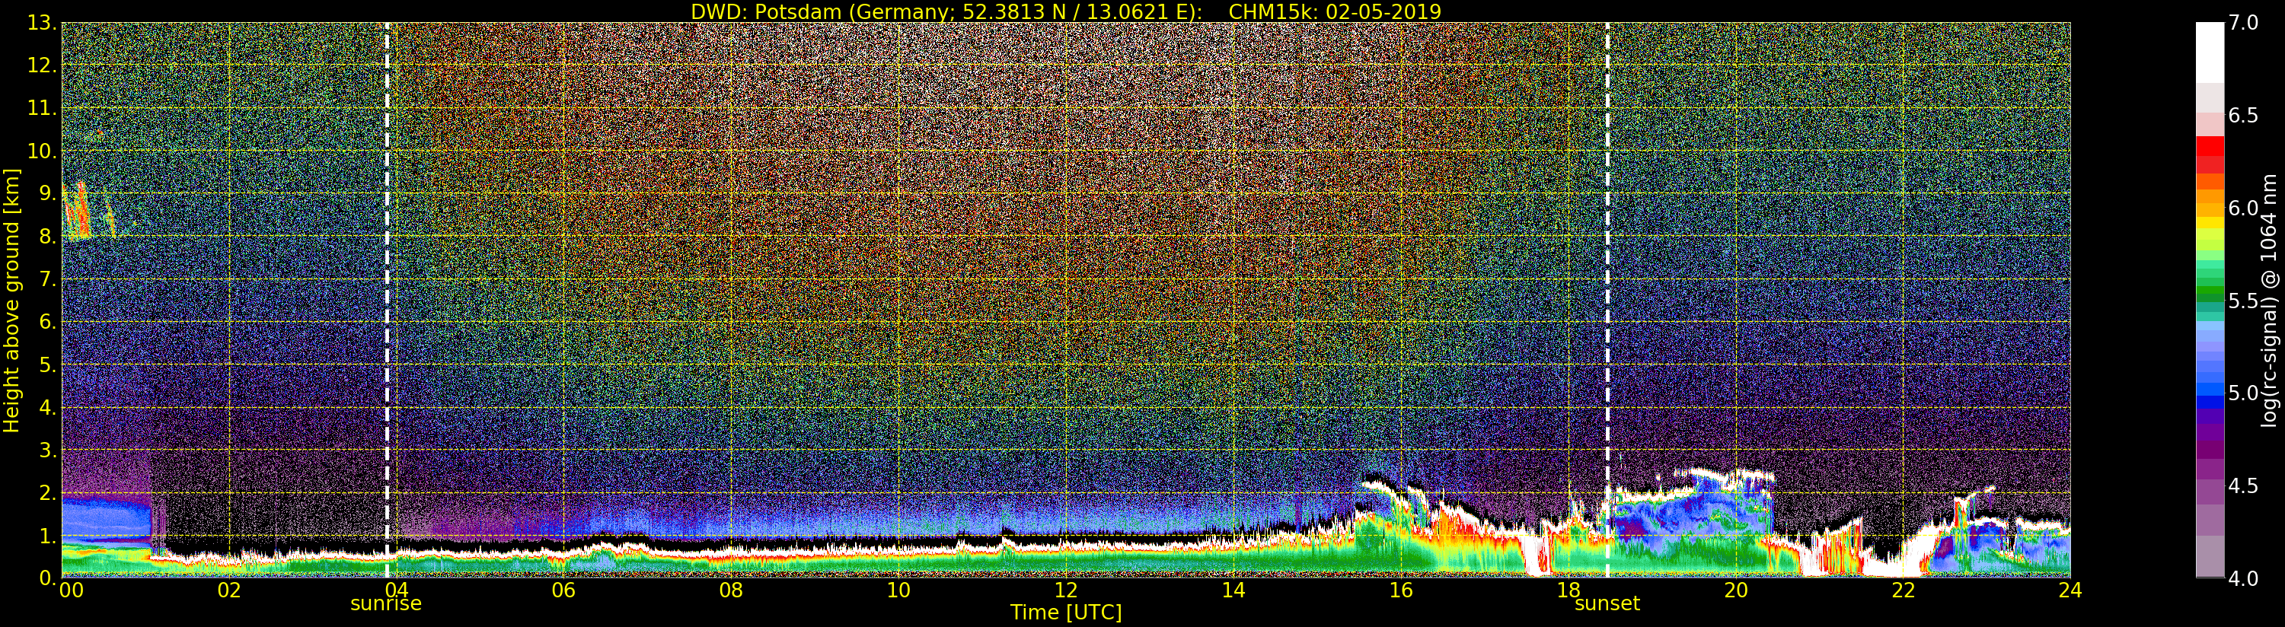Click the height axis tick '3.'

[47, 450]
